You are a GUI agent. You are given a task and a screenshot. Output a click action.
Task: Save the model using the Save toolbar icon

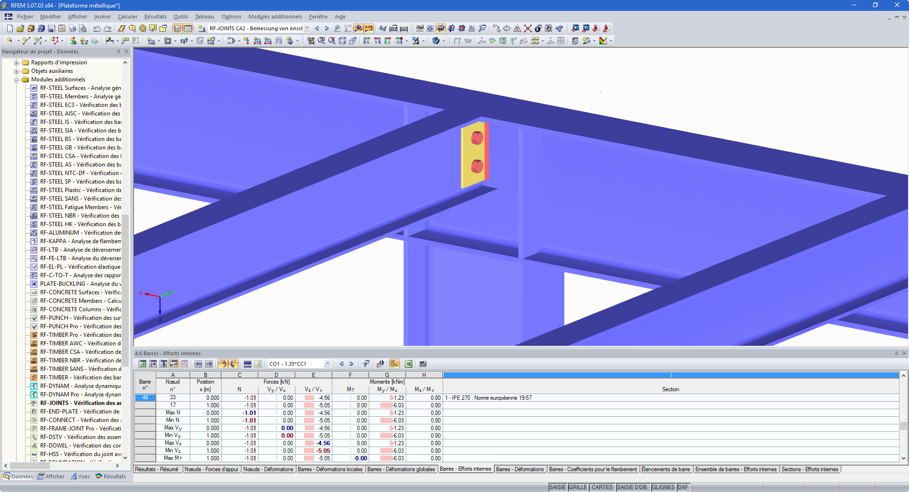[x=51, y=28]
